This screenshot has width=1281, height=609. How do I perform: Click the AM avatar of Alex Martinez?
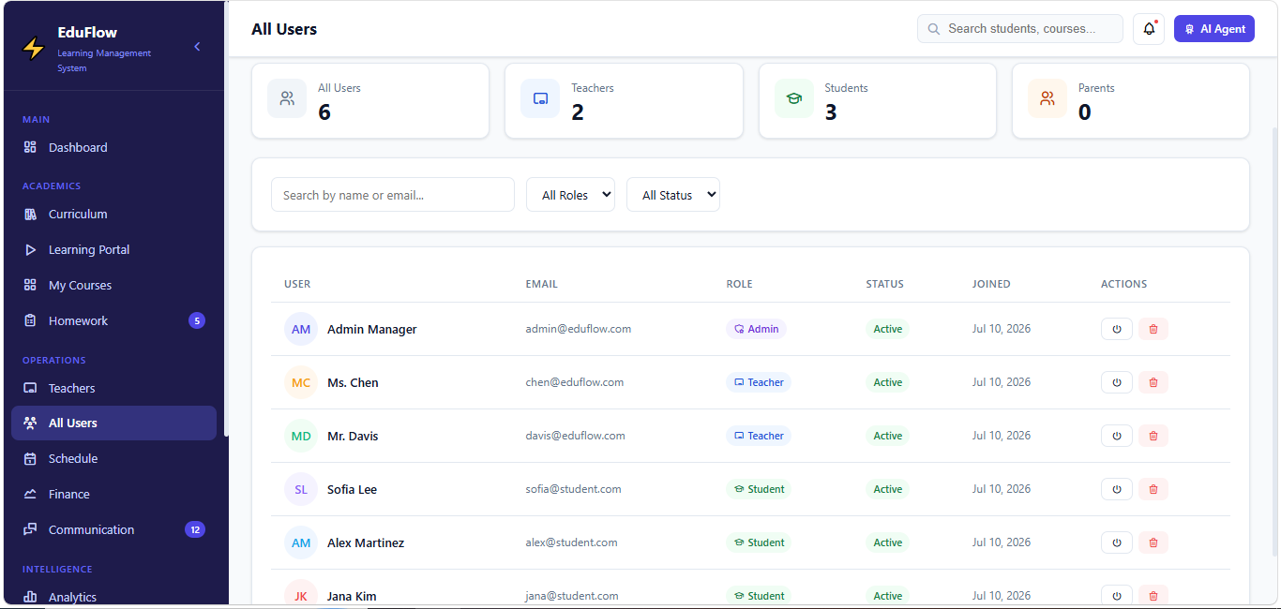point(301,542)
